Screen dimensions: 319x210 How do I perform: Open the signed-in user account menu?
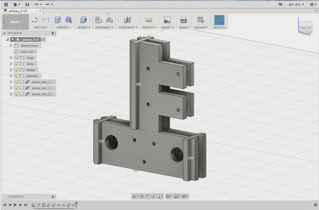(x=296, y=4)
